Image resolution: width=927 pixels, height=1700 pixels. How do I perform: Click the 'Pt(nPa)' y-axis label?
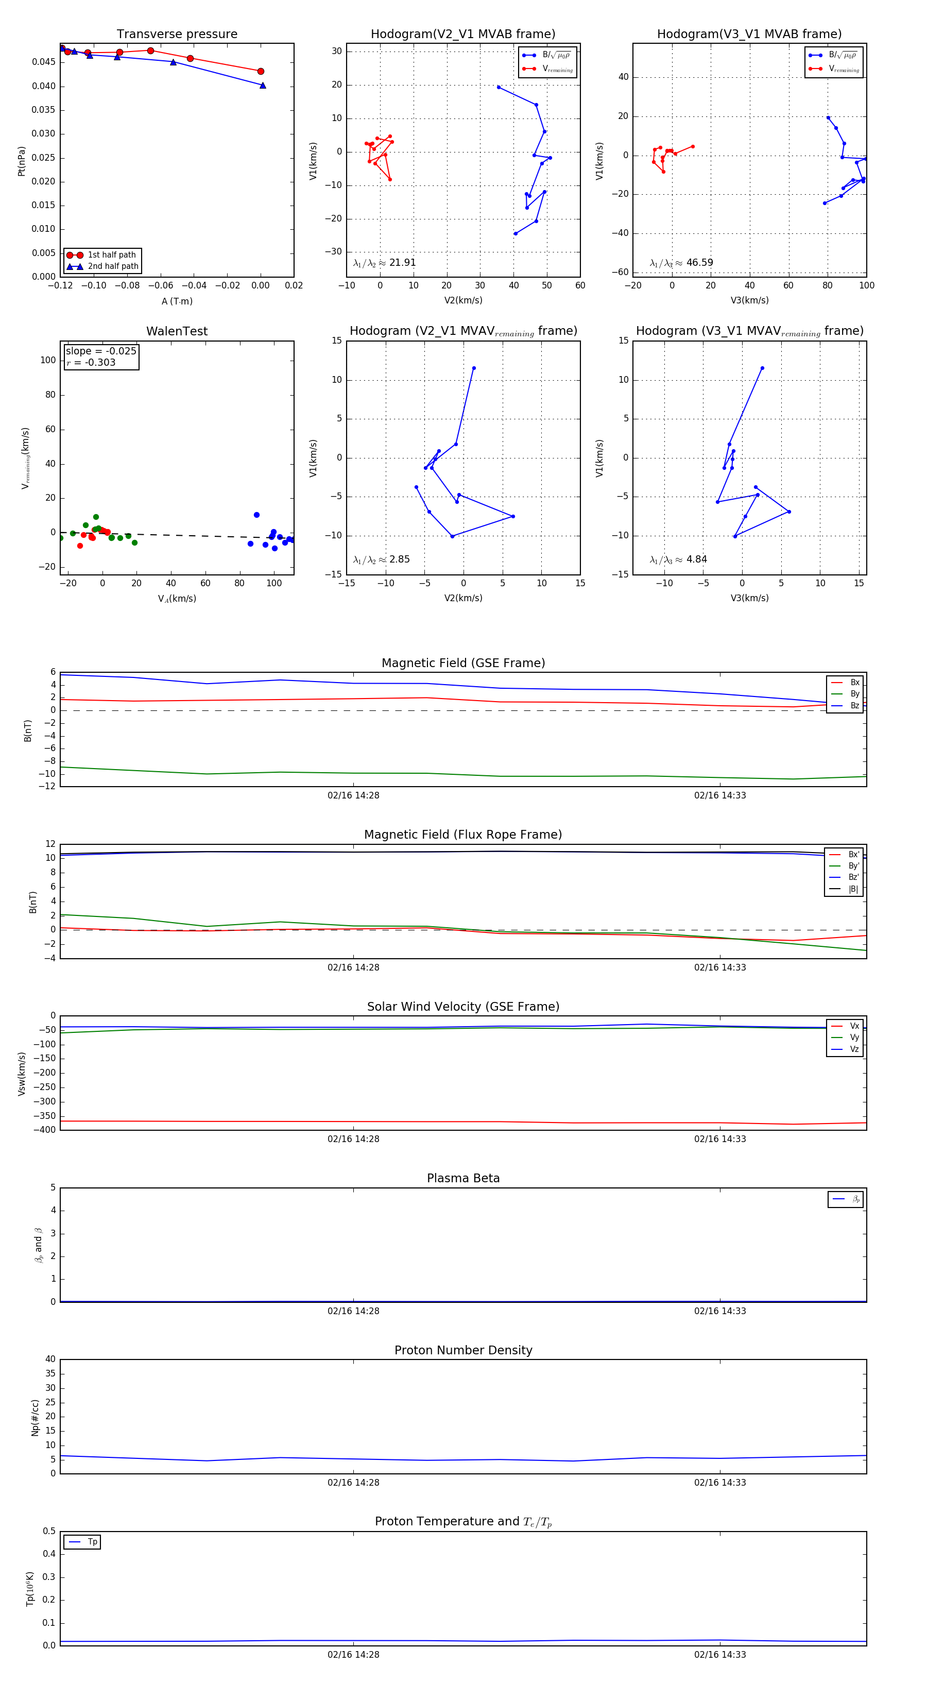pos(21,161)
